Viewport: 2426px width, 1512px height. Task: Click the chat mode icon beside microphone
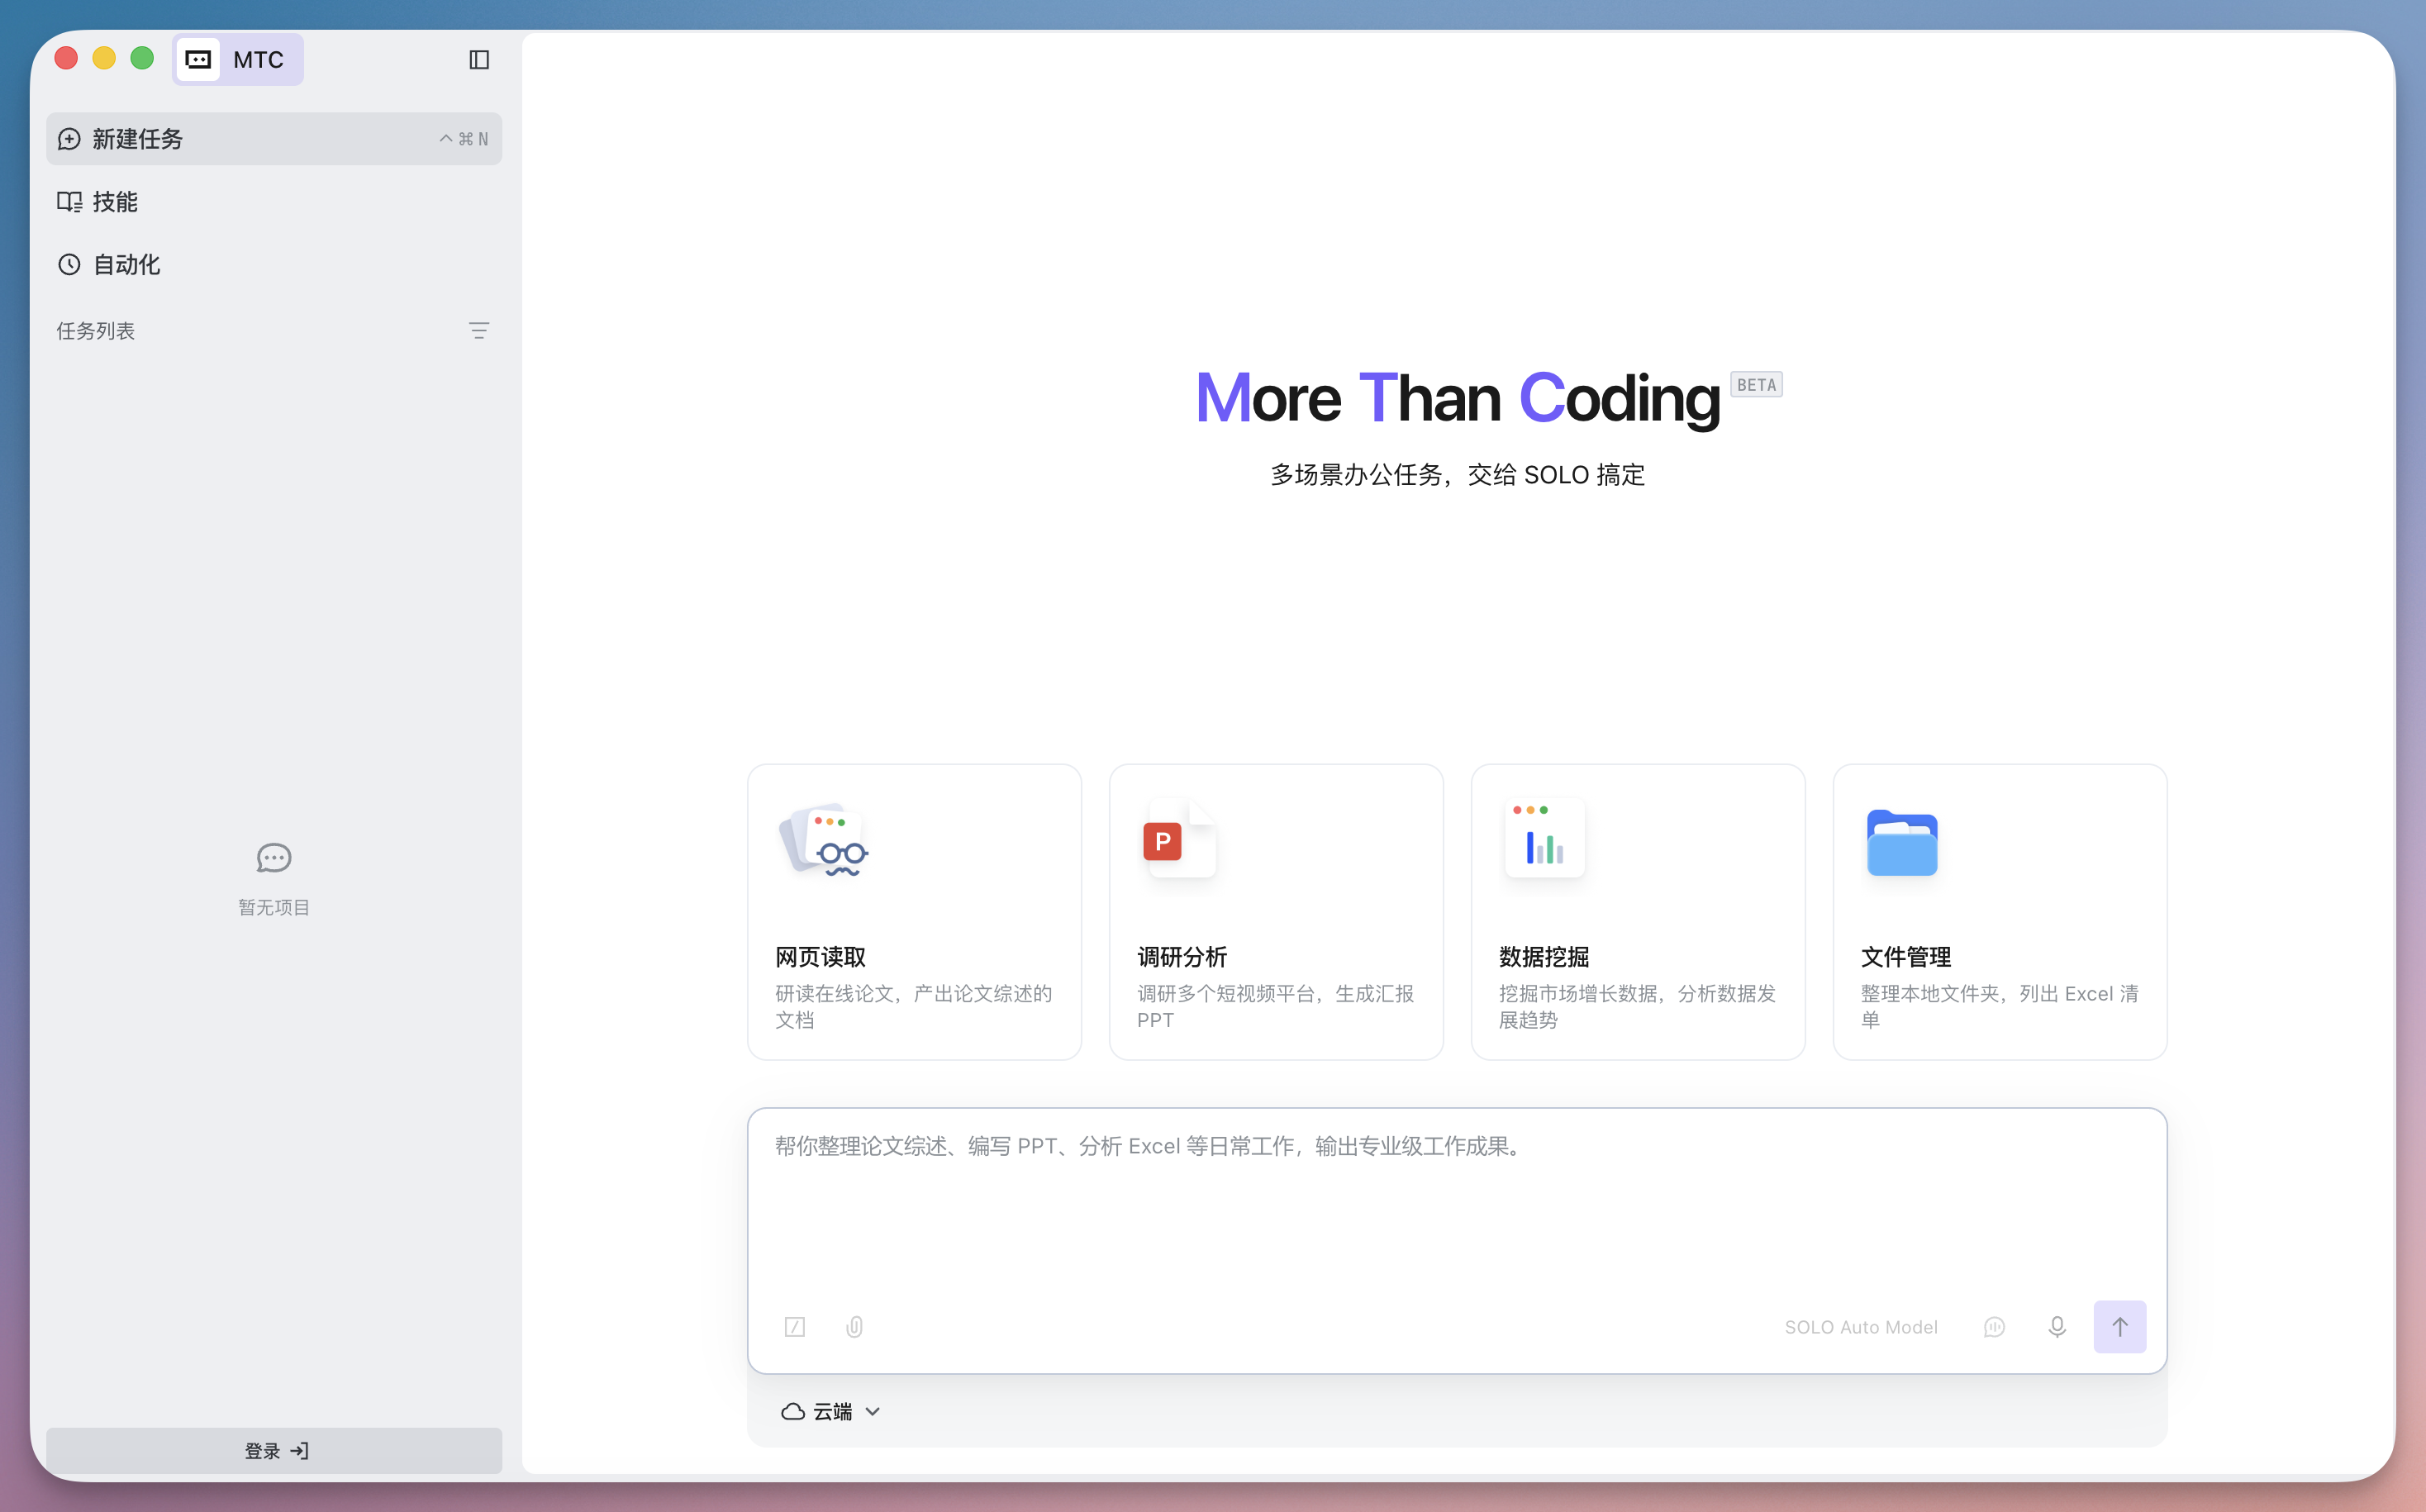(x=1994, y=1327)
